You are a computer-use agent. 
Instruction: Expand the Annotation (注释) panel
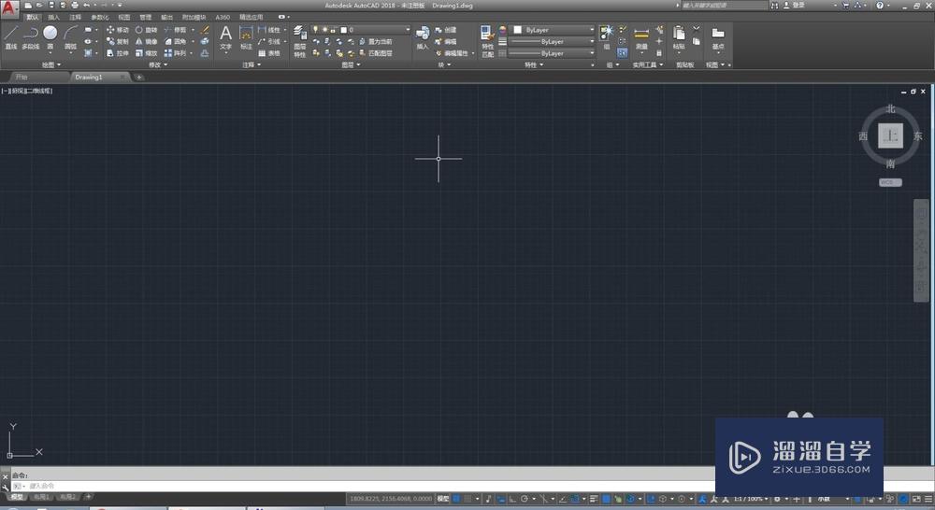tap(252, 65)
